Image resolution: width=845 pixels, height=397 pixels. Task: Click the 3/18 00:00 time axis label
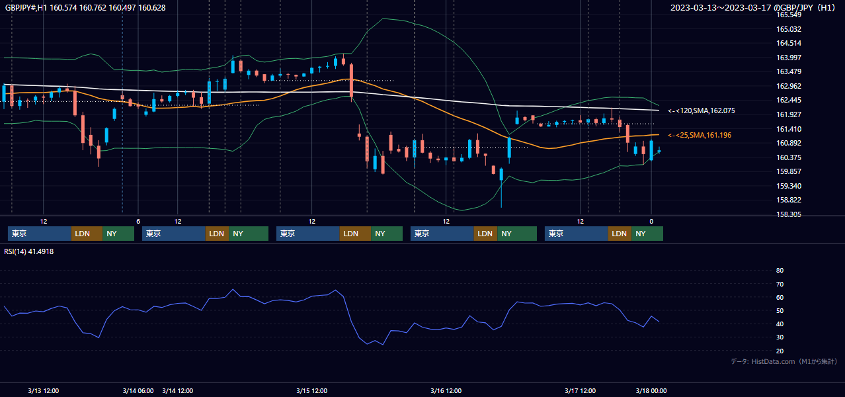coord(651,391)
